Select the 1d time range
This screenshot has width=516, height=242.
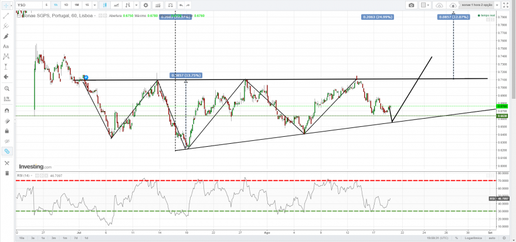click(86, 238)
